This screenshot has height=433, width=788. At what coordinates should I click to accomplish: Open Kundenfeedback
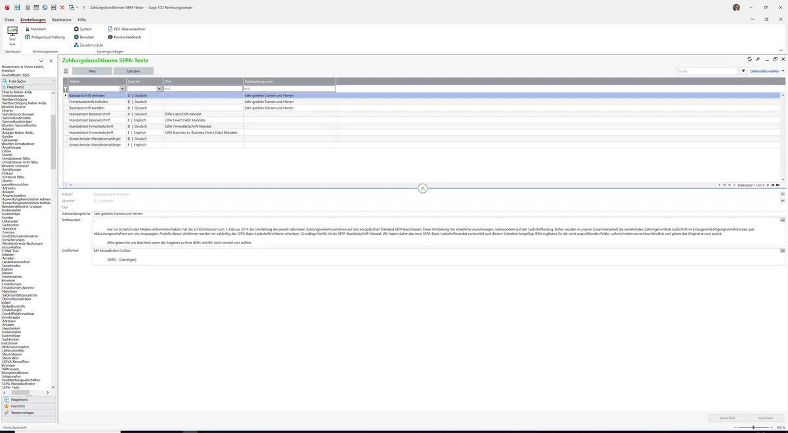click(x=123, y=37)
